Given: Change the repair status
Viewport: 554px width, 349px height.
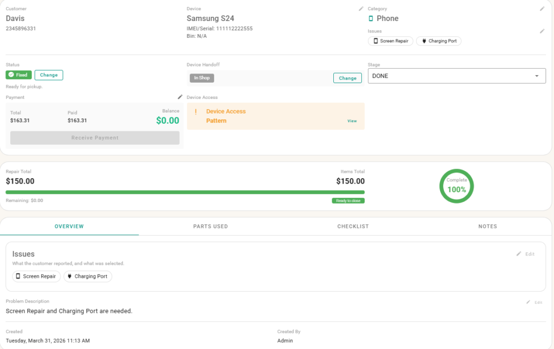Looking at the screenshot, I should tap(49, 75).
